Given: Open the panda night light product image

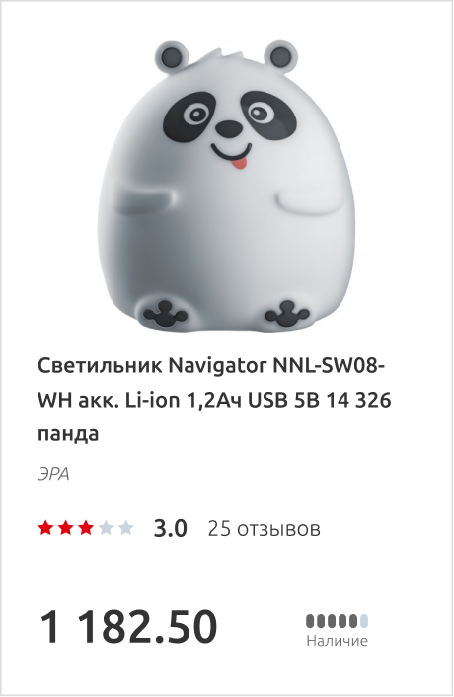Looking at the screenshot, I should [227, 186].
